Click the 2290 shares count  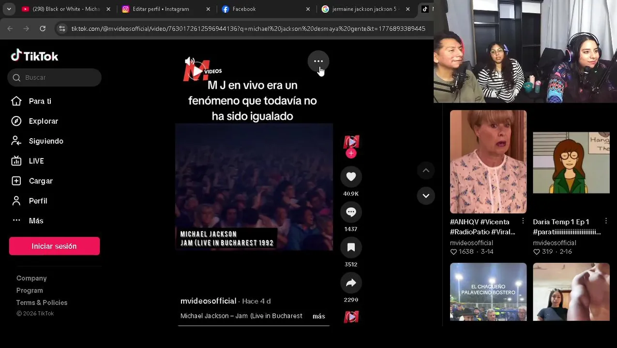(351, 300)
